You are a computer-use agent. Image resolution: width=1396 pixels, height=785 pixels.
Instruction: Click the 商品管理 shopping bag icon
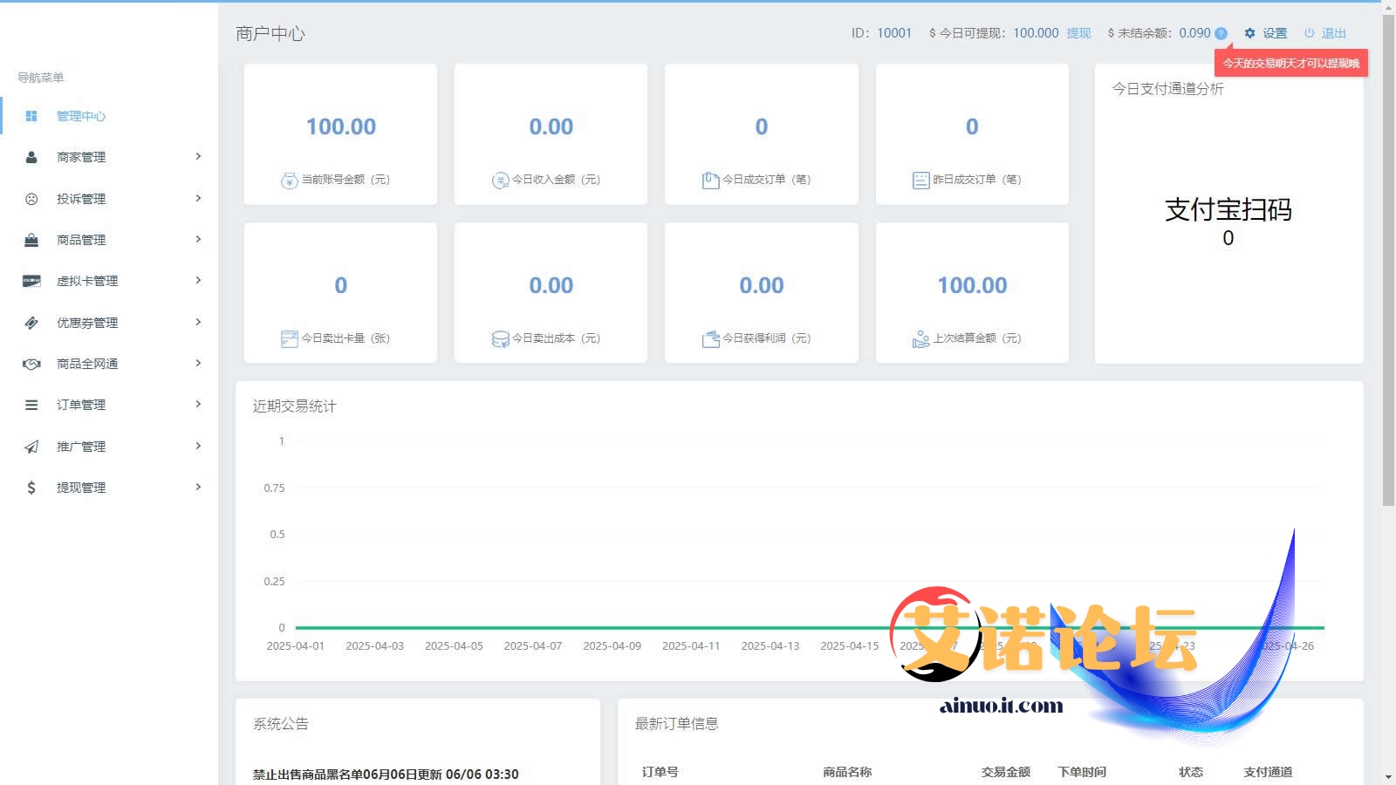click(31, 240)
